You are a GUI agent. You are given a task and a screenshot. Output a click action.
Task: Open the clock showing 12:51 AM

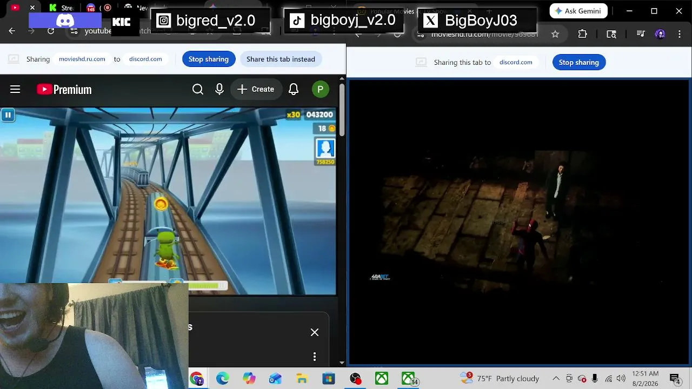[x=646, y=379]
